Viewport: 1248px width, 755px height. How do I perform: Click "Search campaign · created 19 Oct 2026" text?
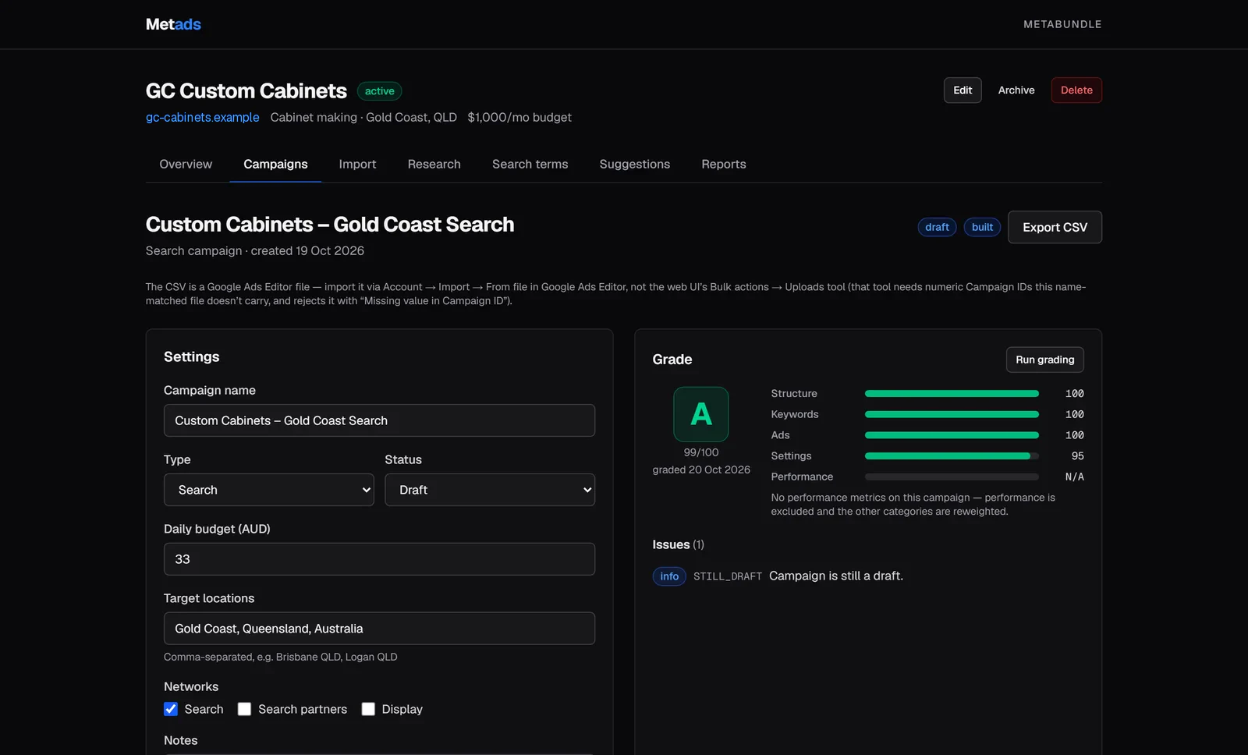[255, 250]
